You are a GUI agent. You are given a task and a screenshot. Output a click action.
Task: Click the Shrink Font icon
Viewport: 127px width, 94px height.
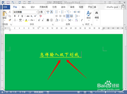tap(43, 20)
